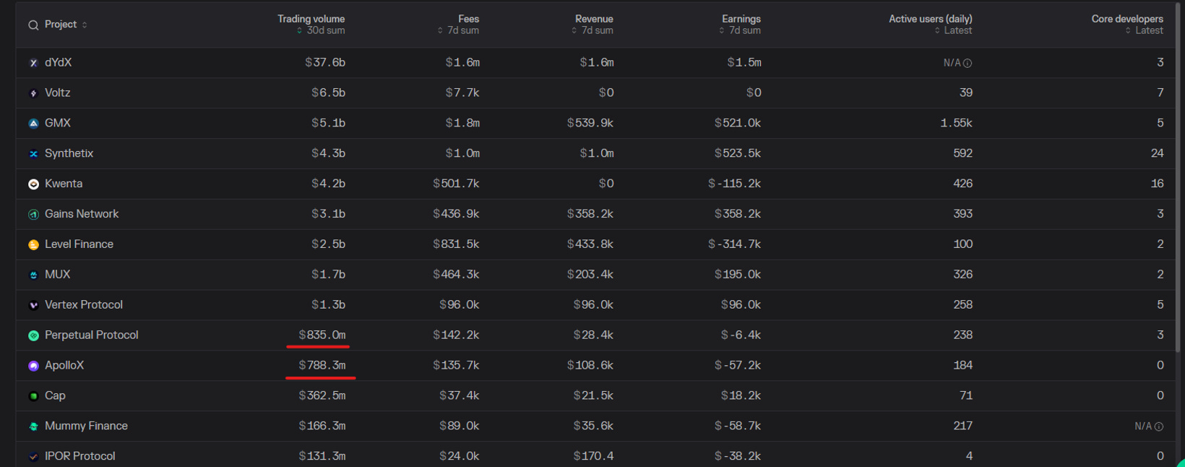
Task: Click Mummy Finance active users 217
Action: pyautogui.click(x=963, y=427)
